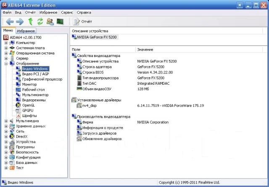
Task: Open the green monitor graph toolbar icon
Action: pos(60,21)
